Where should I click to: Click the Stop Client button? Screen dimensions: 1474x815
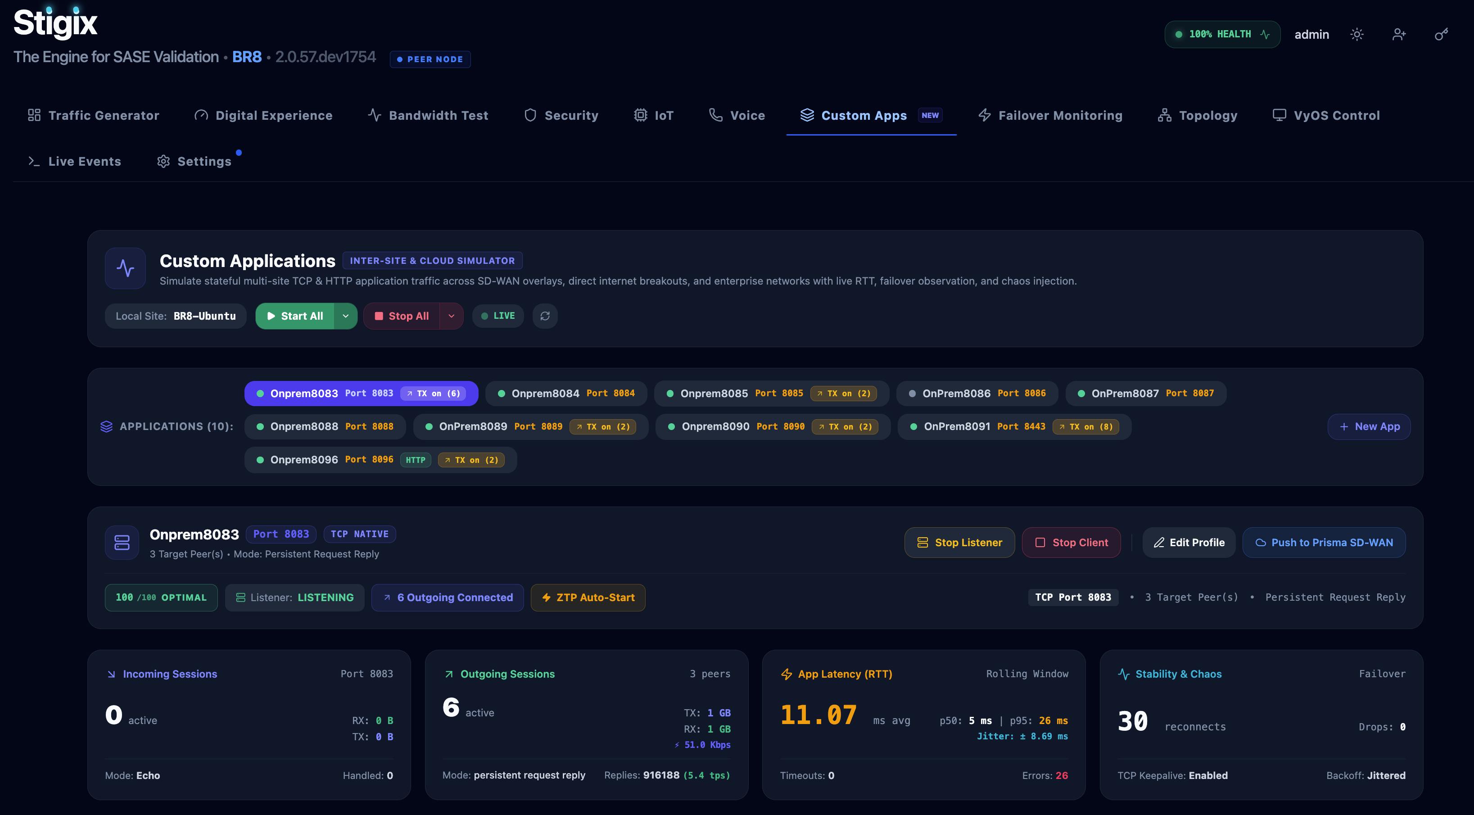coord(1071,542)
